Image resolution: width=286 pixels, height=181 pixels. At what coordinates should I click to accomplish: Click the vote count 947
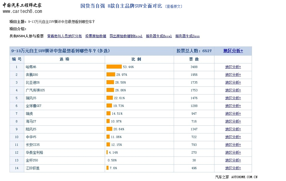(x=194, y=114)
